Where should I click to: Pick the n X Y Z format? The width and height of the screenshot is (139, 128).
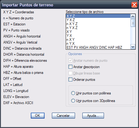(98, 24)
